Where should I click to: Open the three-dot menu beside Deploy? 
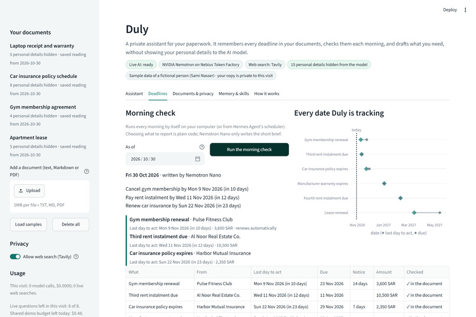[x=465, y=10]
